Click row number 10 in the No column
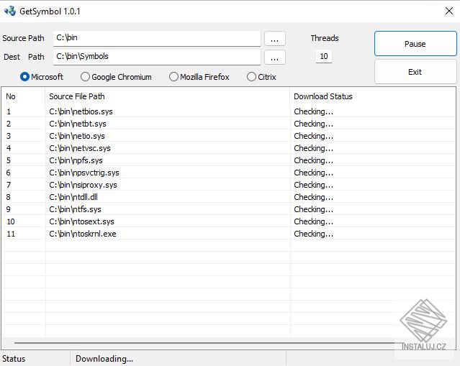 point(11,221)
